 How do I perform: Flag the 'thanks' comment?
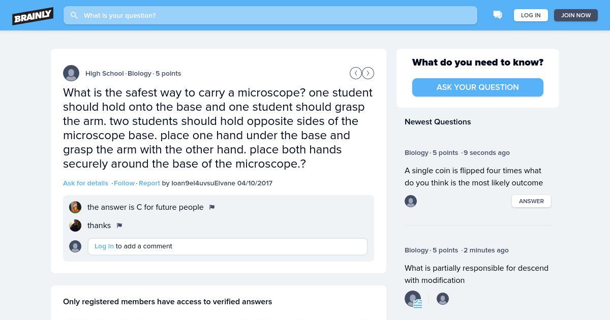[119, 226]
